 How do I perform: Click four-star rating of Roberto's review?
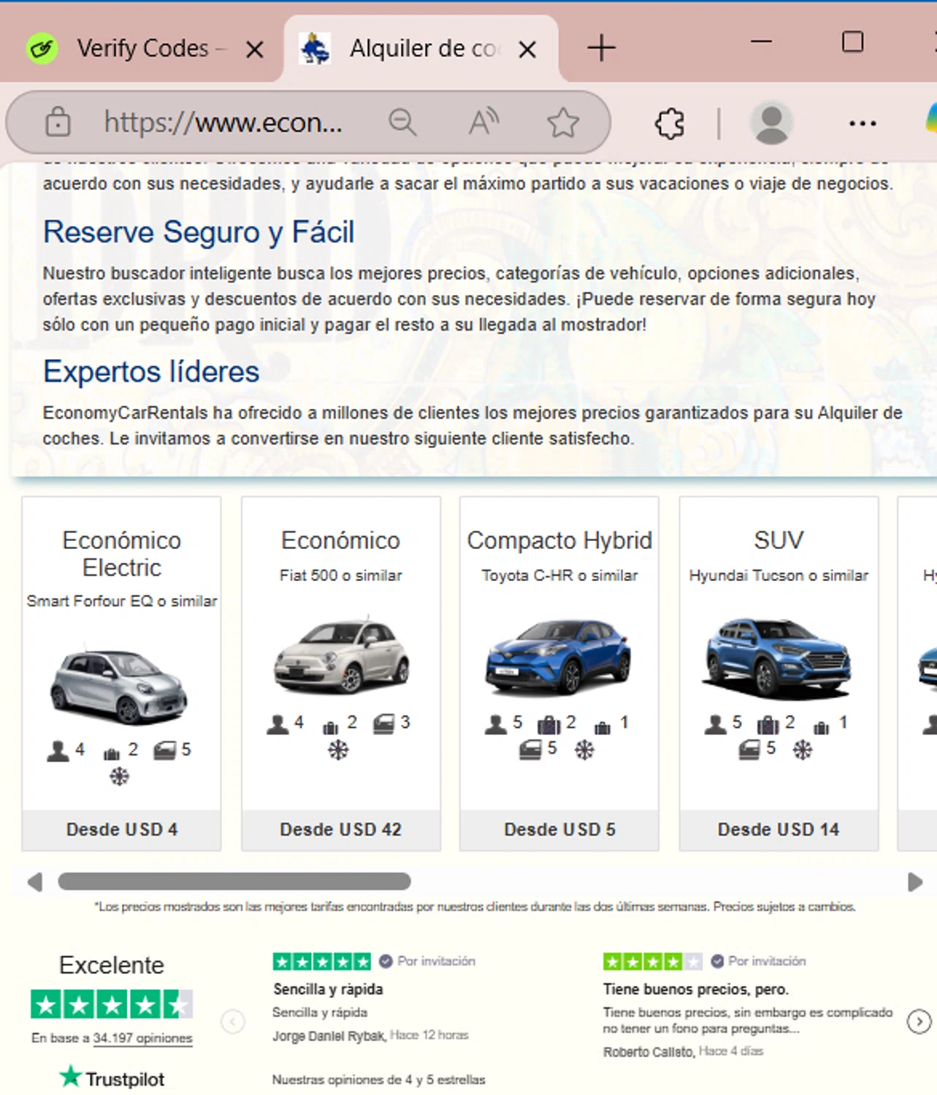tap(653, 961)
